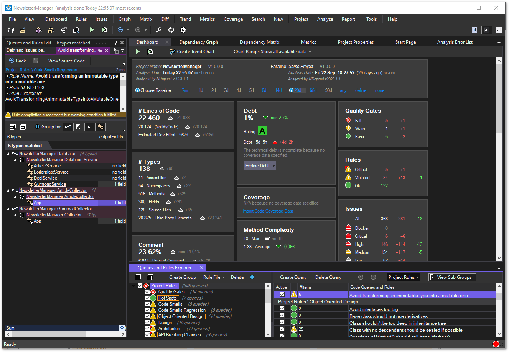Click the Import Code Coverage Data link
This screenshot has height=352, width=509.
268,211
